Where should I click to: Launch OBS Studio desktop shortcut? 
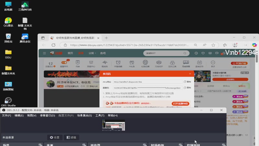[x=8, y=102]
